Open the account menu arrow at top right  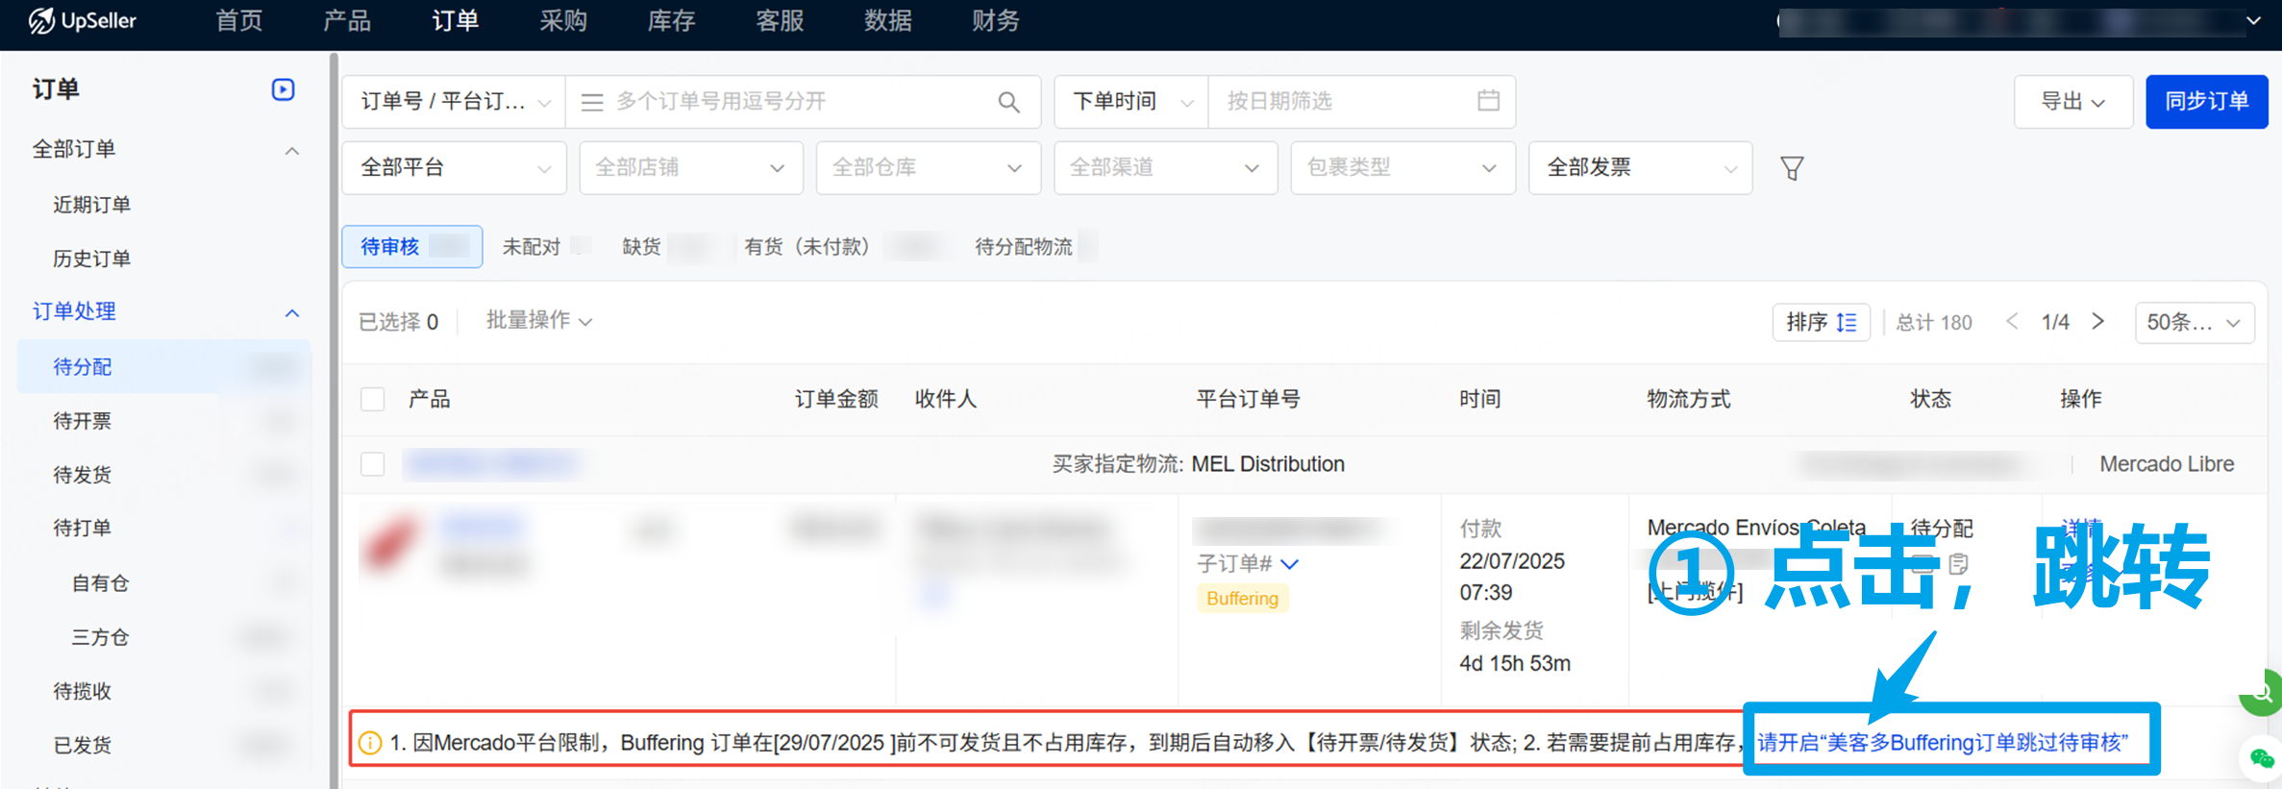coord(2253,20)
